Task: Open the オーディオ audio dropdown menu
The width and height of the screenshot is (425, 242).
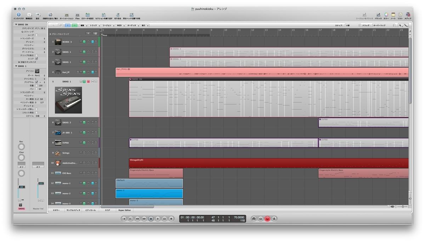Action: 133,25
